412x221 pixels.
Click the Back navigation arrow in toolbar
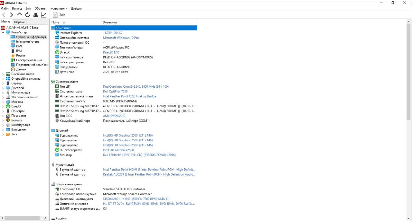coord(4,15)
